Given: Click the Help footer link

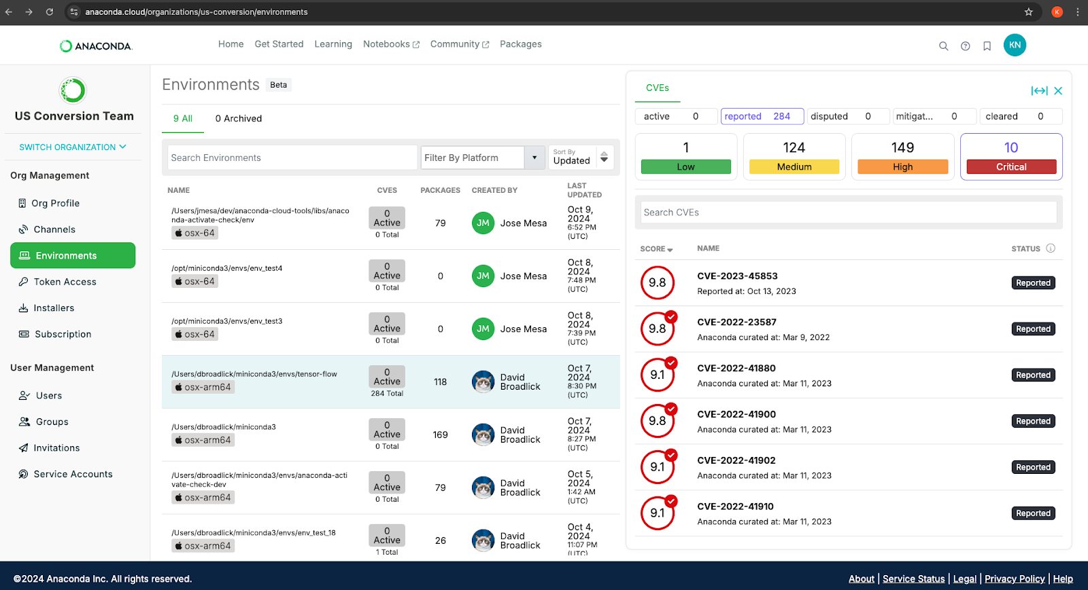Looking at the screenshot, I should pyautogui.click(x=1063, y=578).
